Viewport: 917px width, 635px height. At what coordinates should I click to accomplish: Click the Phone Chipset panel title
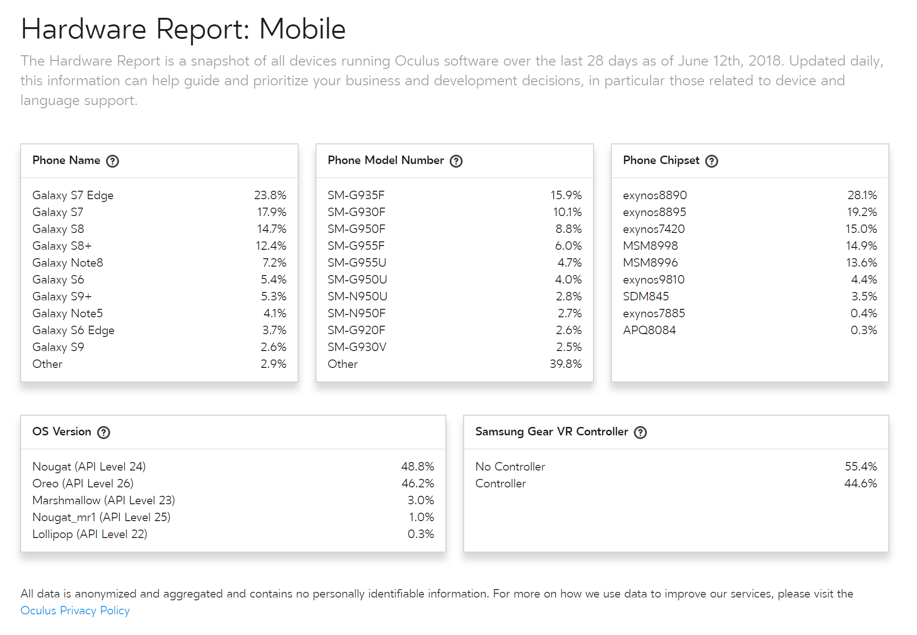pyautogui.click(x=661, y=161)
